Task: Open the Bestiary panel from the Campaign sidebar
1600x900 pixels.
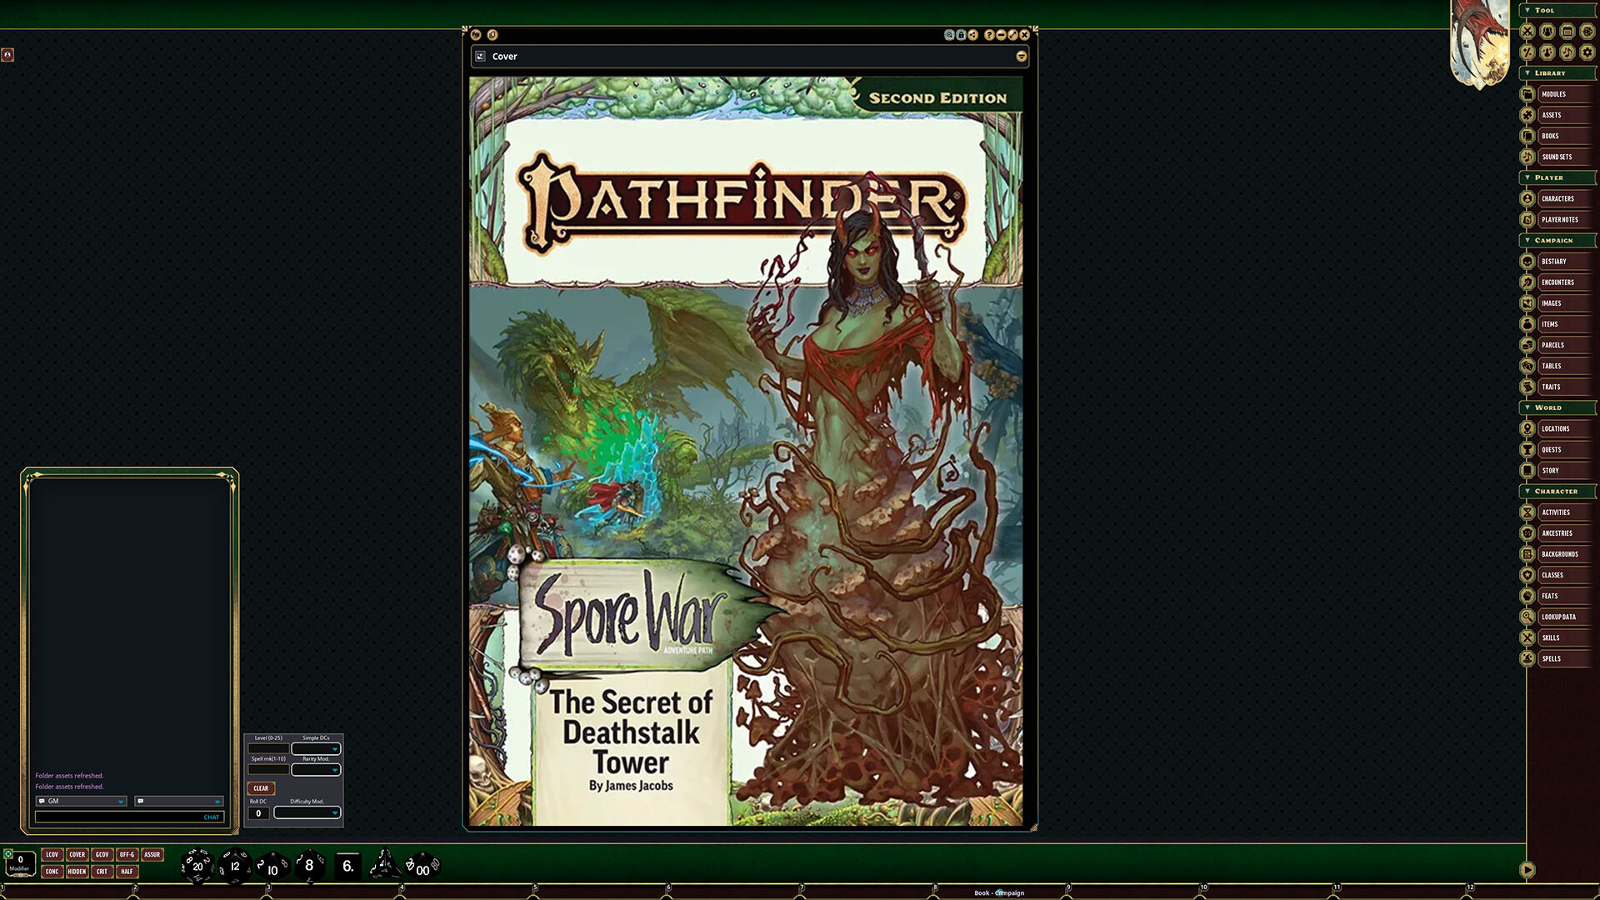Action: pos(1552,261)
